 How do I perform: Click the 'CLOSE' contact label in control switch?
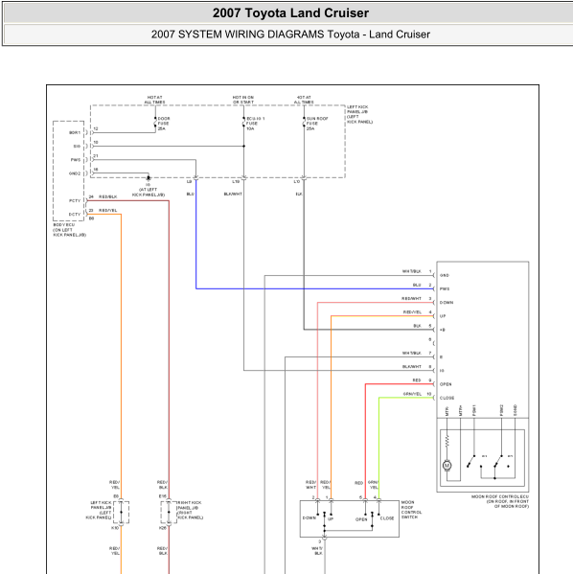[x=387, y=518]
